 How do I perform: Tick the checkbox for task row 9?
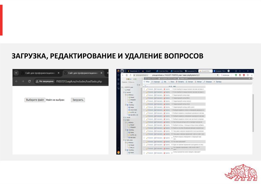(144, 113)
